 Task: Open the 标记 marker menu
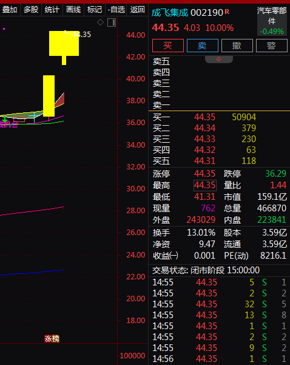point(95,10)
